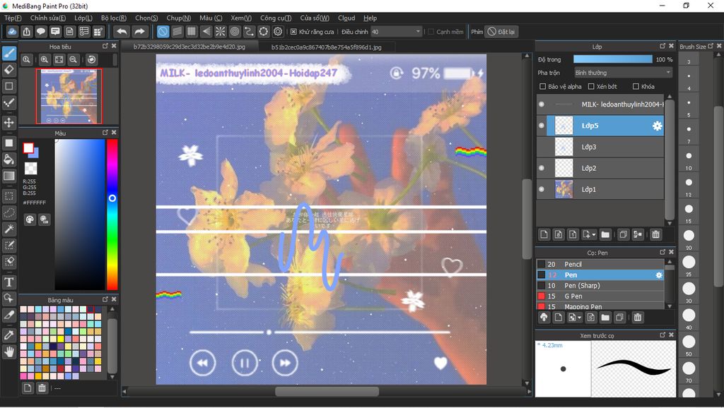
Task: Open the Bộ lọc menu
Action: pyautogui.click(x=114, y=18)
